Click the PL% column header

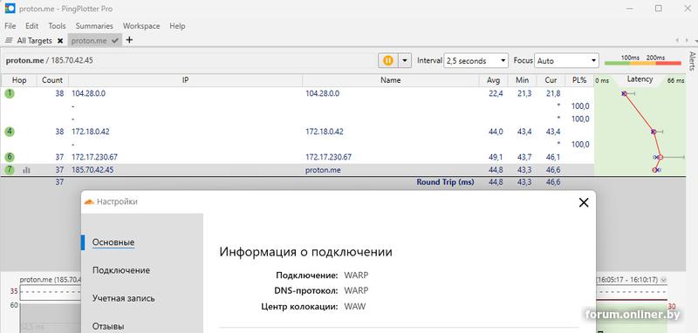(x=579, y=80)
